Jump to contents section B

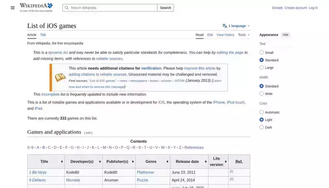(x=43, y=147)
